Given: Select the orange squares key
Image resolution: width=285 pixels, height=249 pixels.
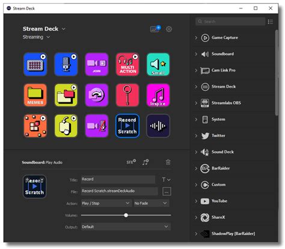Looking at the screenshot, I should [35, 126].
